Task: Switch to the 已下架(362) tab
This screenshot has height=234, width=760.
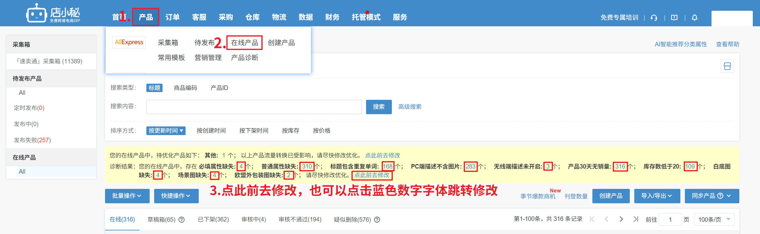Action: click(213, 220)
